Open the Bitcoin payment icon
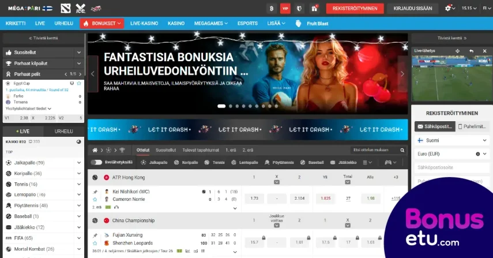493x258 pixels. 272,9
